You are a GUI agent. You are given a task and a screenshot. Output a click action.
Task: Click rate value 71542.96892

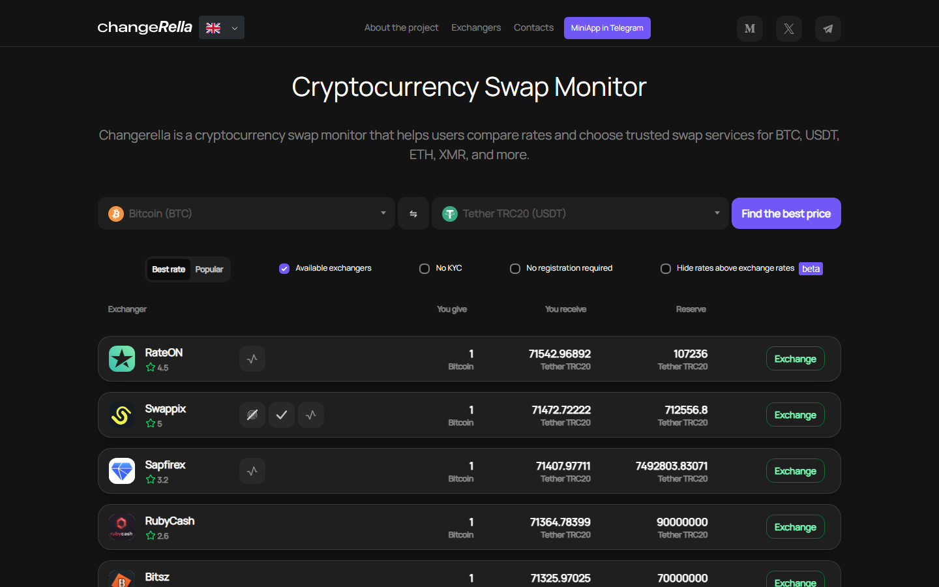tap(559, 354)
